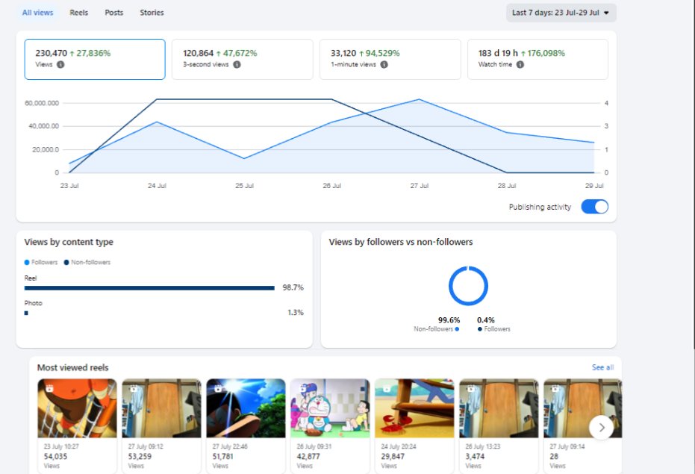The width and height of the screenshot is (695, 474).
Task: Switch to the Reels tab
Action: (79, 13)
